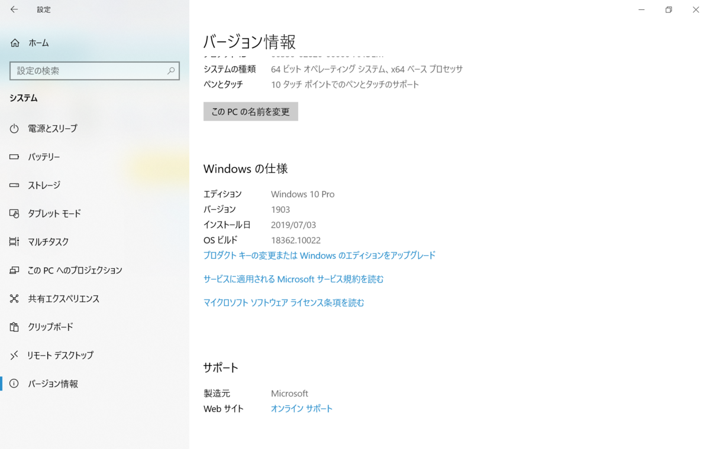Viewport: 710px width, 449px height.
Task: Click the サポート heading
Action: (221, 367)
